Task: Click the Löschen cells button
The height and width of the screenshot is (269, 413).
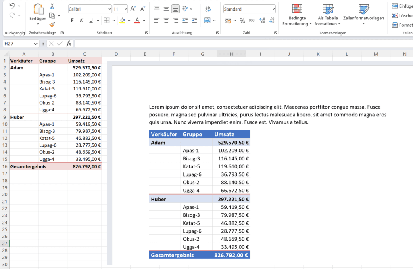Action: [x=402, y=16]
